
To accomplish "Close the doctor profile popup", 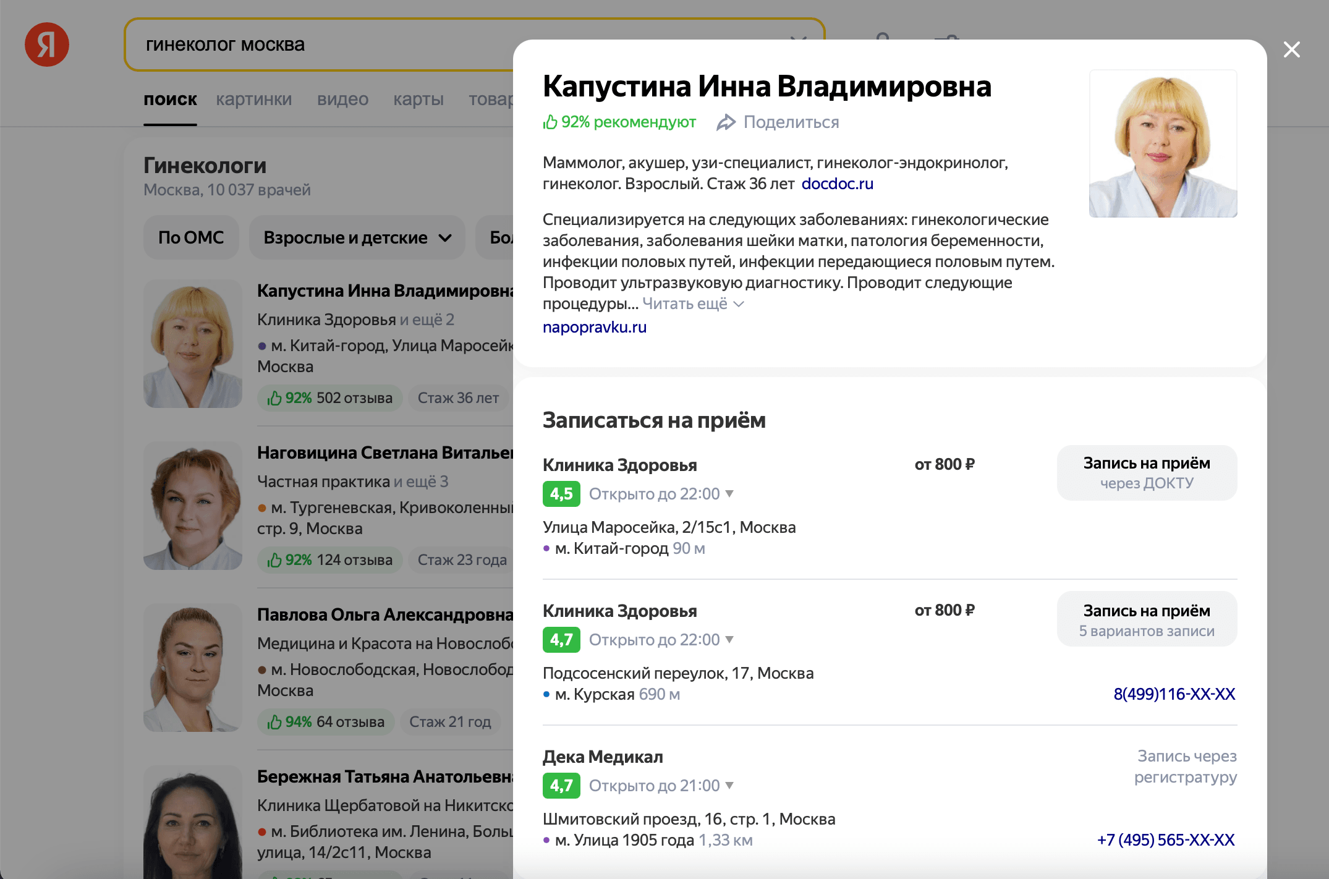I will point(1292,49).
